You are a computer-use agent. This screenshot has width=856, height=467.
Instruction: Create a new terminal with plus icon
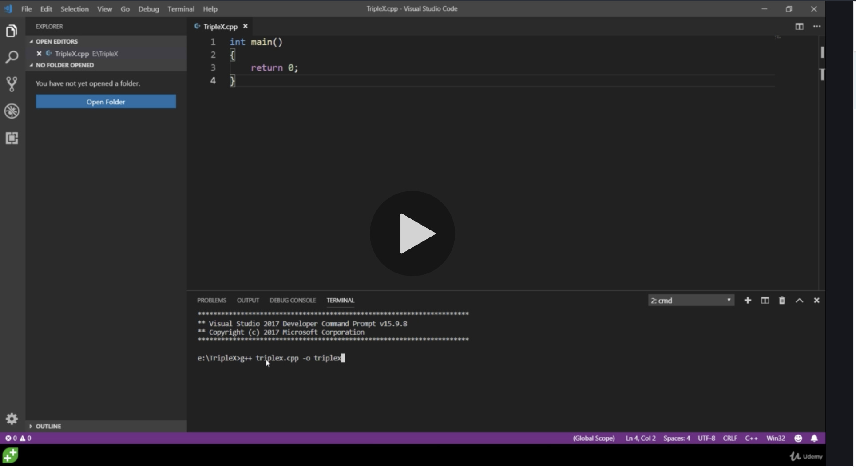click(x=748, y=301)
